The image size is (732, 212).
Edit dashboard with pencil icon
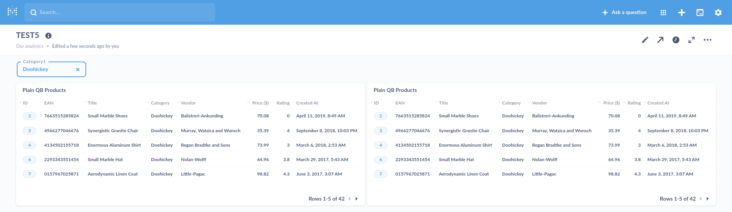click(645, 40)
